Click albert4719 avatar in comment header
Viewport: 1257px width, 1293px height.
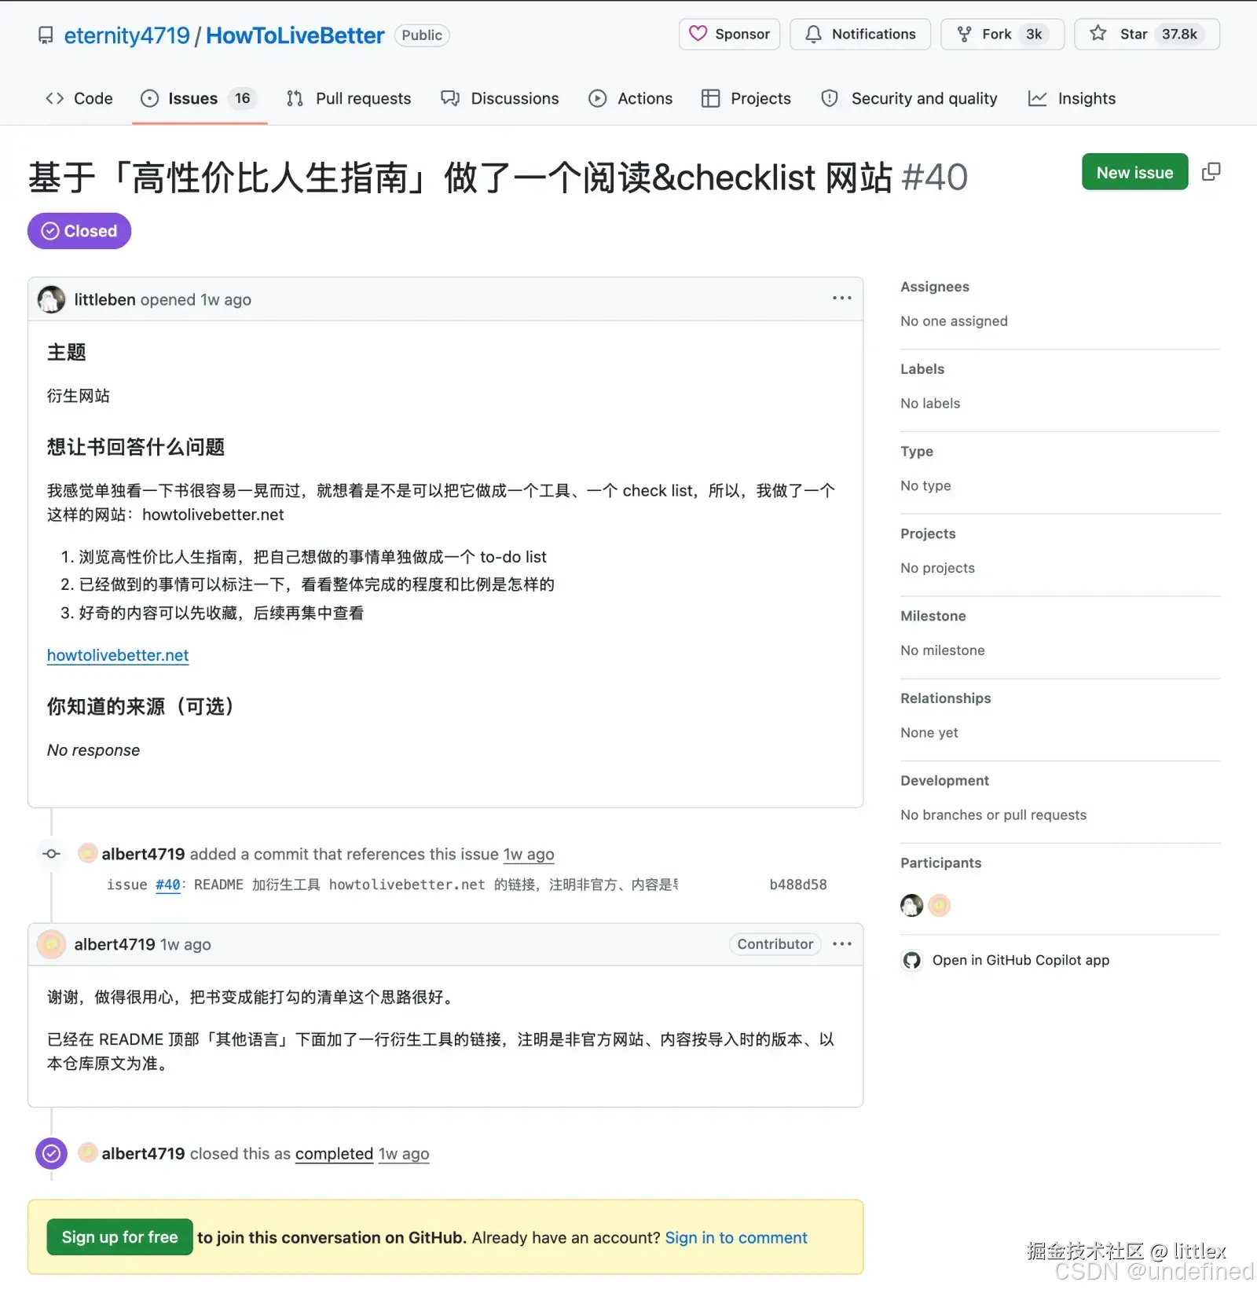(x=52, y=944)
